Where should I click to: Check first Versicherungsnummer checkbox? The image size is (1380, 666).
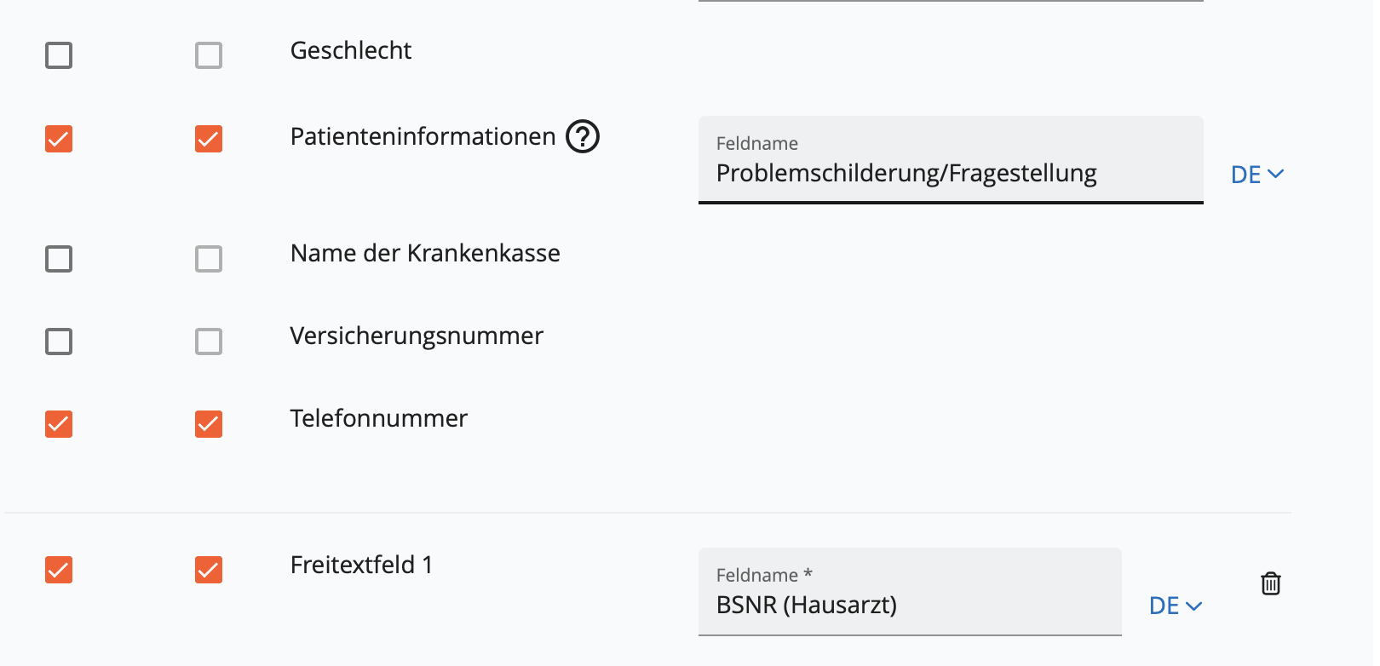click(x=59, y=342)
